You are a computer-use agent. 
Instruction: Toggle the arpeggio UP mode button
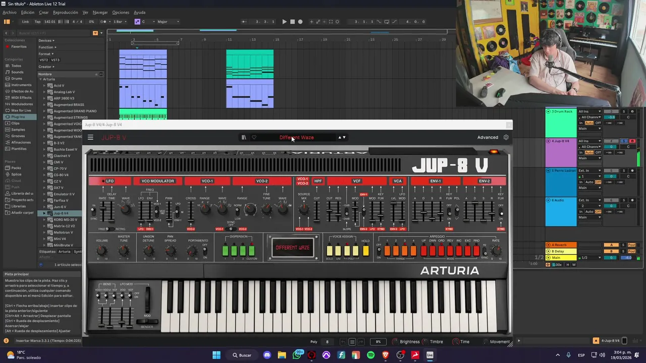pyautogui.click(x=423, y=251)
